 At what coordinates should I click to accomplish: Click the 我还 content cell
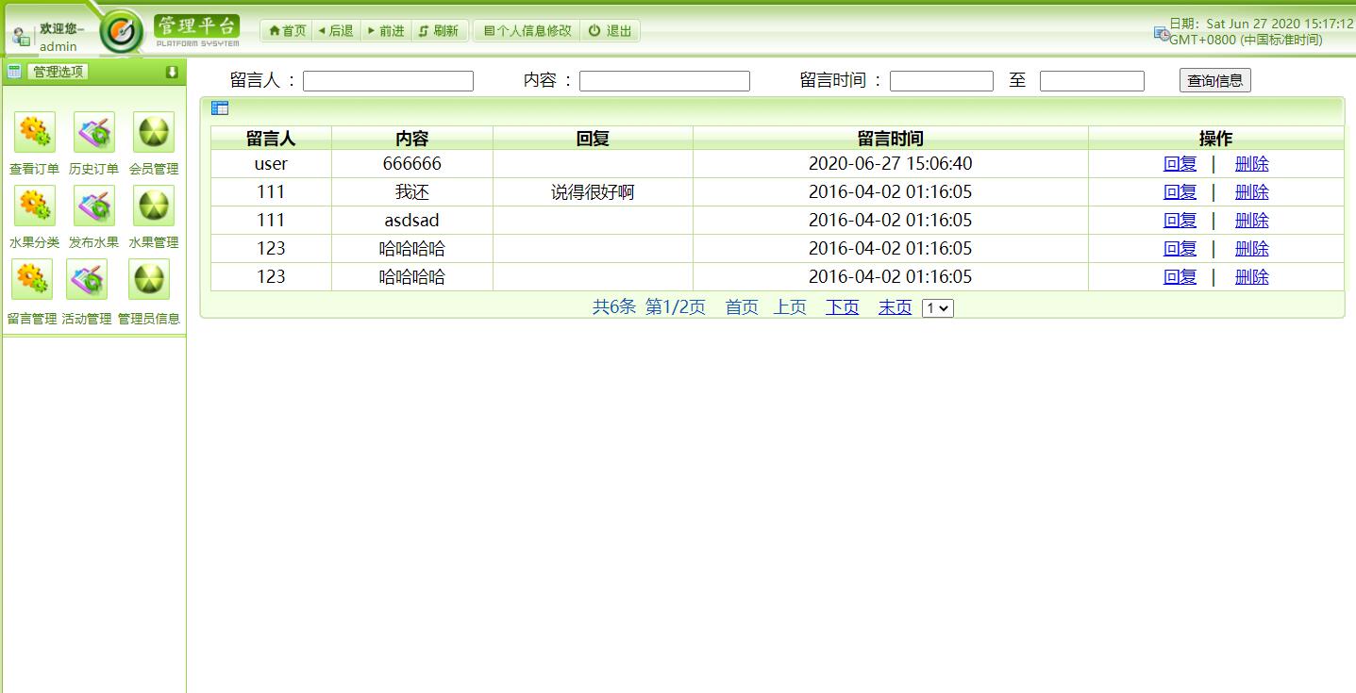[x=412, y=192]
